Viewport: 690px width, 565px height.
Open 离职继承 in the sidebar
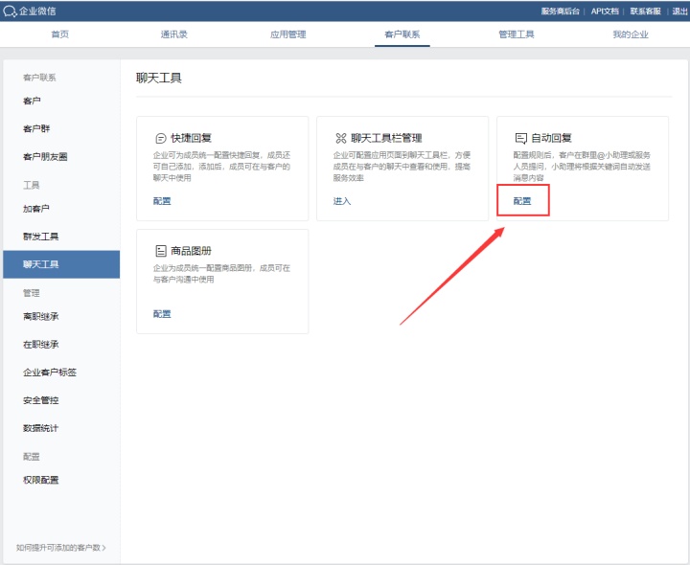(x=41, y=317)
